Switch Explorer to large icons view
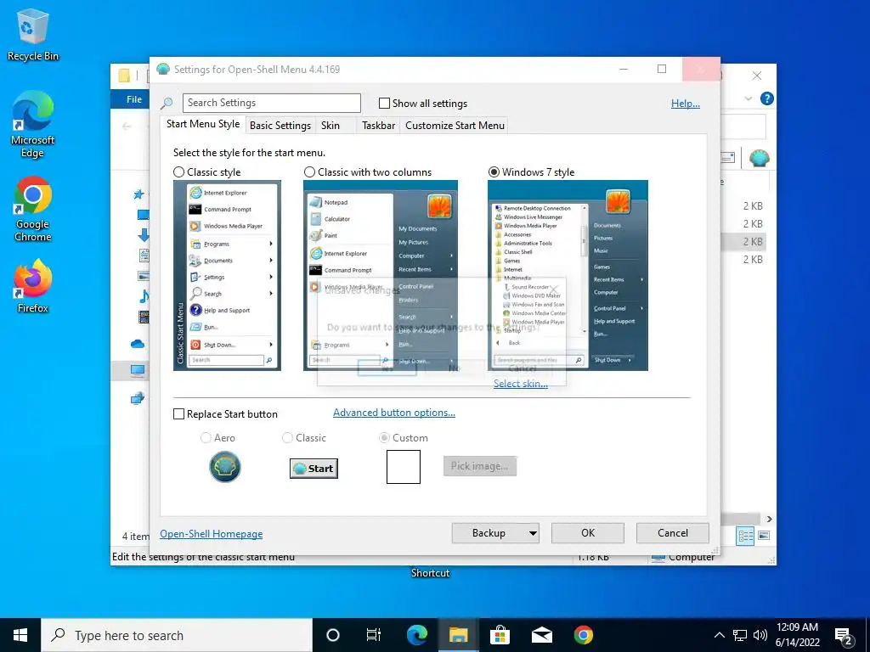Screen dimensions: 870x652 pos(764,535)
